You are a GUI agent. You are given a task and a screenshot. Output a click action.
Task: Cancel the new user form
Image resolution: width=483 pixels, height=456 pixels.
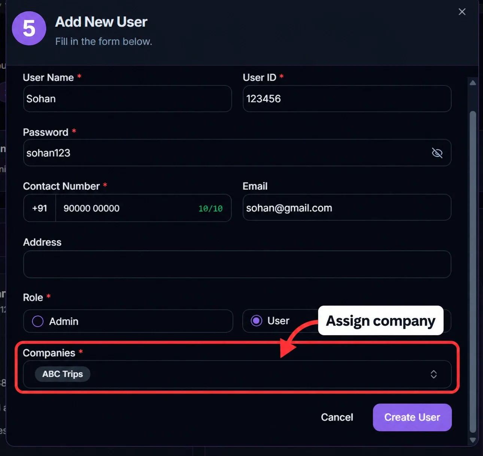337,417
